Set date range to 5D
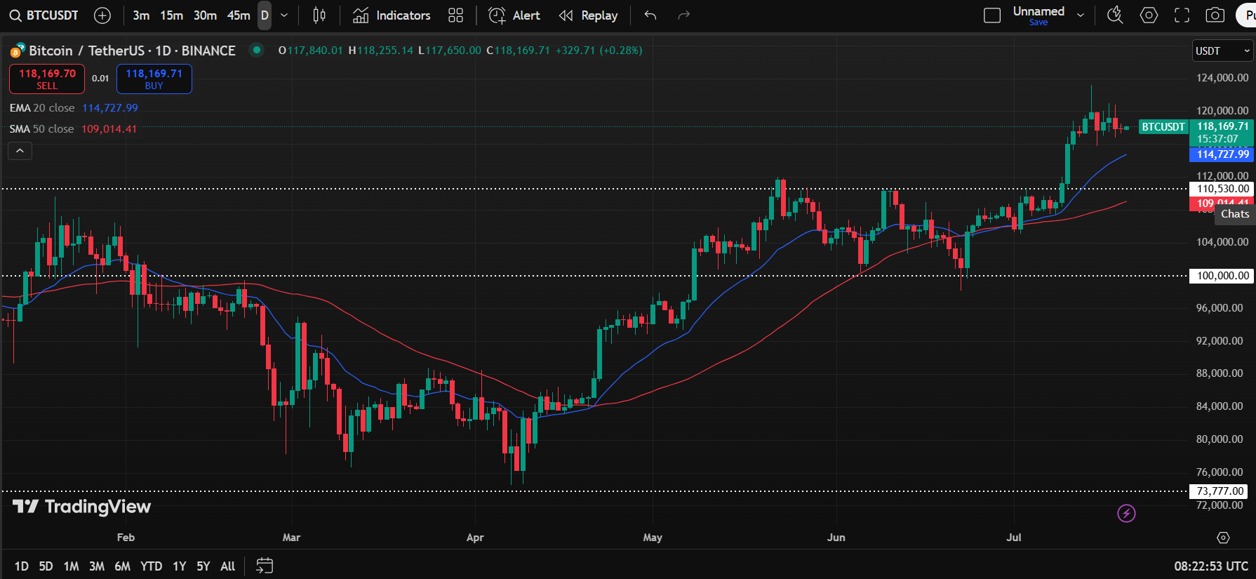Screen dimensions: 1256x579 pyautogui.click(x=46, y=566)
